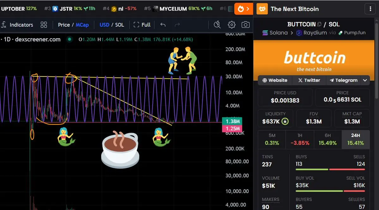Screen dimensions: 379x210
Task: Click the liquidity lock icon
Action: 285,121
